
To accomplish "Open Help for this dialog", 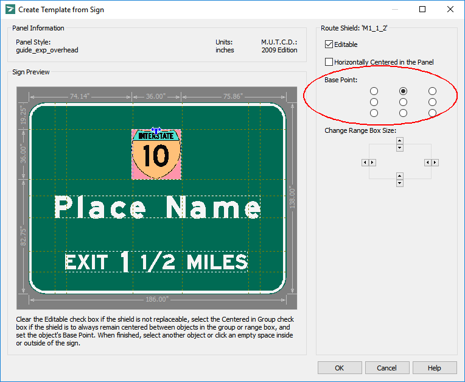I will point(435,368).
